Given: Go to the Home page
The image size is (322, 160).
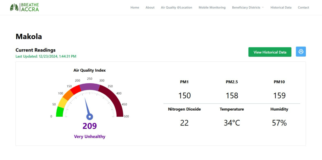Looking at the screenshot, I should click(x=135, y=8).
